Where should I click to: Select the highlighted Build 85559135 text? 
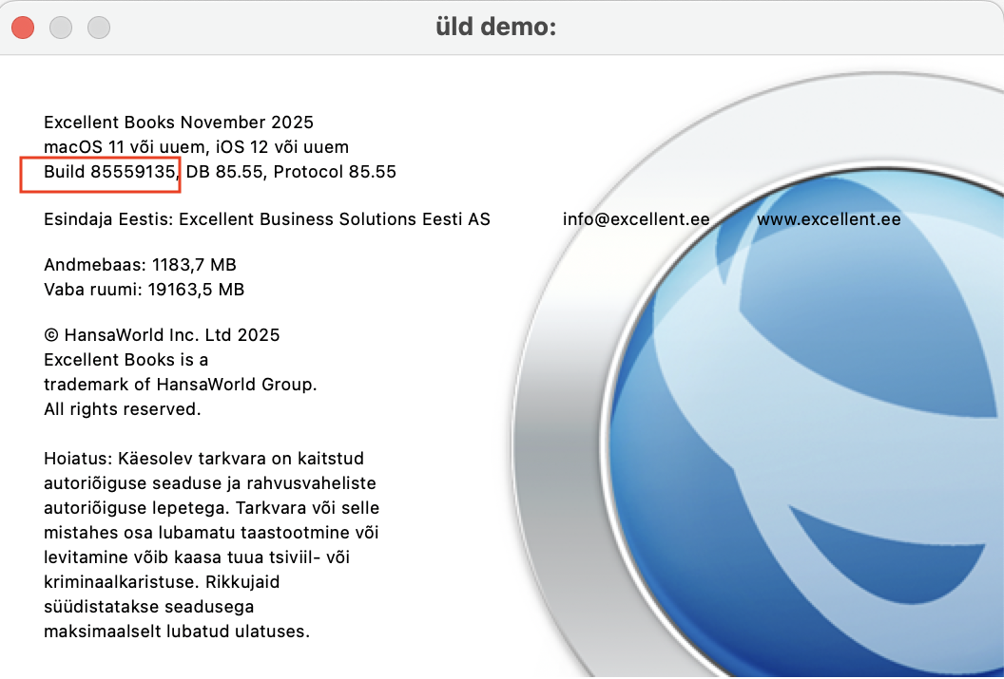click(x=109, y=172)
